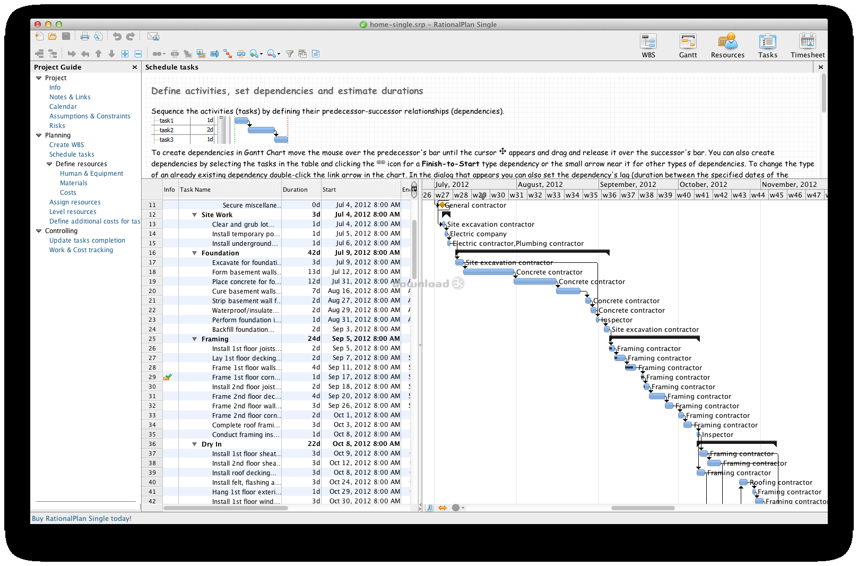Open zoom in dropdown arrow

tap(262, 54)
